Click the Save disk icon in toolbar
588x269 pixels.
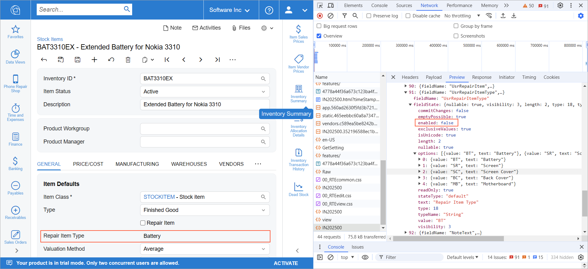point(77,60)
